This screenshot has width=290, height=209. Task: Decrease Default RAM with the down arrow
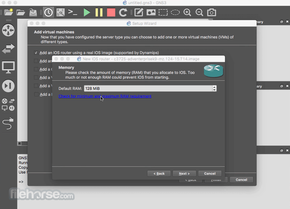pyautogui.click(x=214, y=90)
